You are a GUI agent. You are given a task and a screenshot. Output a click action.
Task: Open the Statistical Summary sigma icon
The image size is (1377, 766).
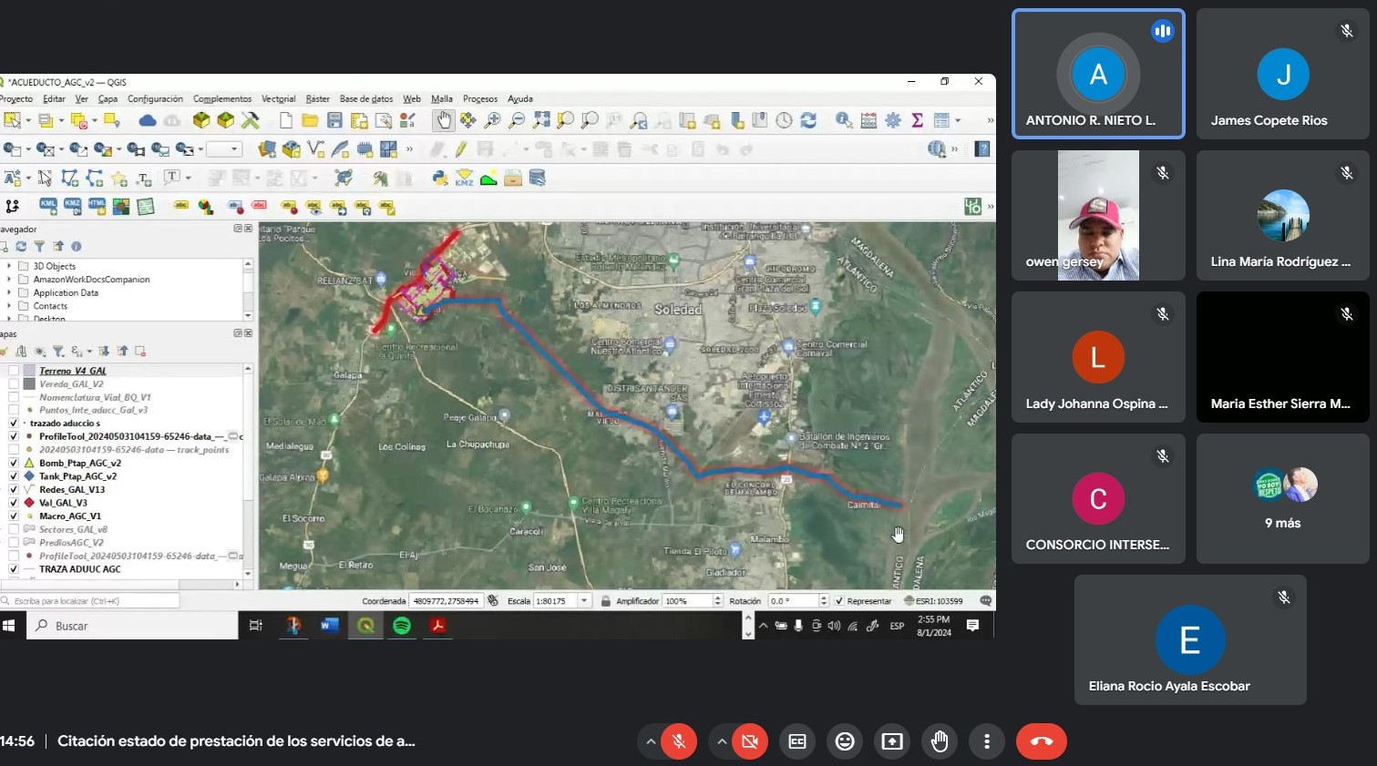click(918, 120)
